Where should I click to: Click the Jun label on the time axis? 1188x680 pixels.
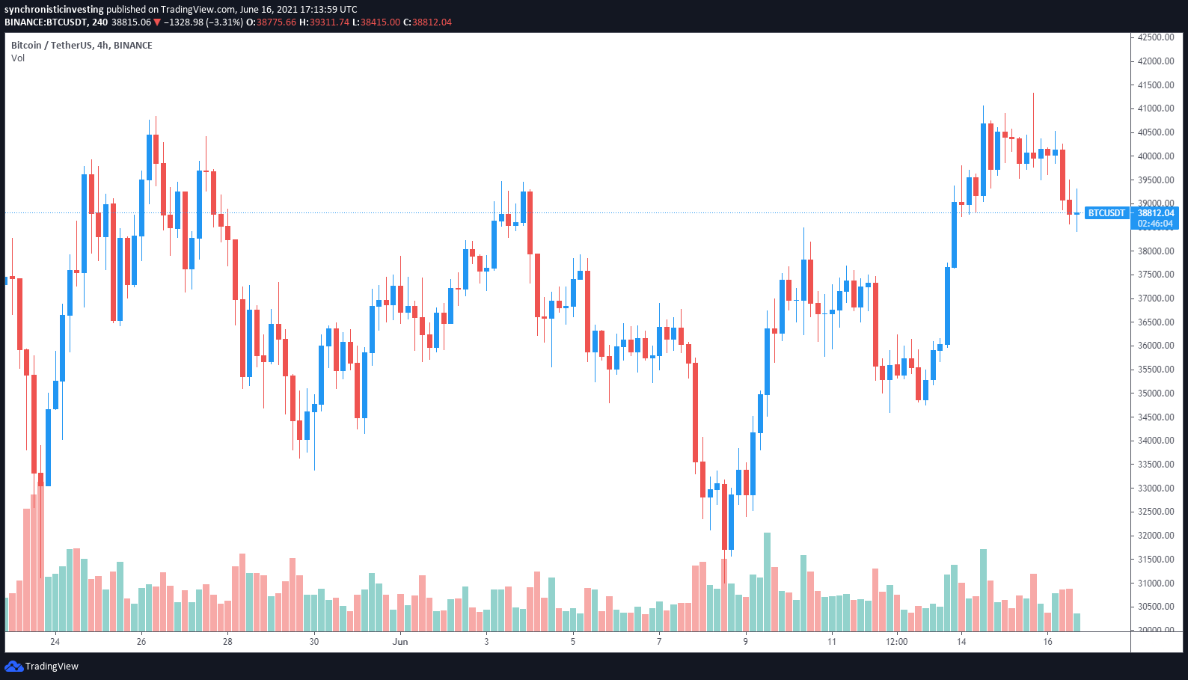tap(400, 642)
